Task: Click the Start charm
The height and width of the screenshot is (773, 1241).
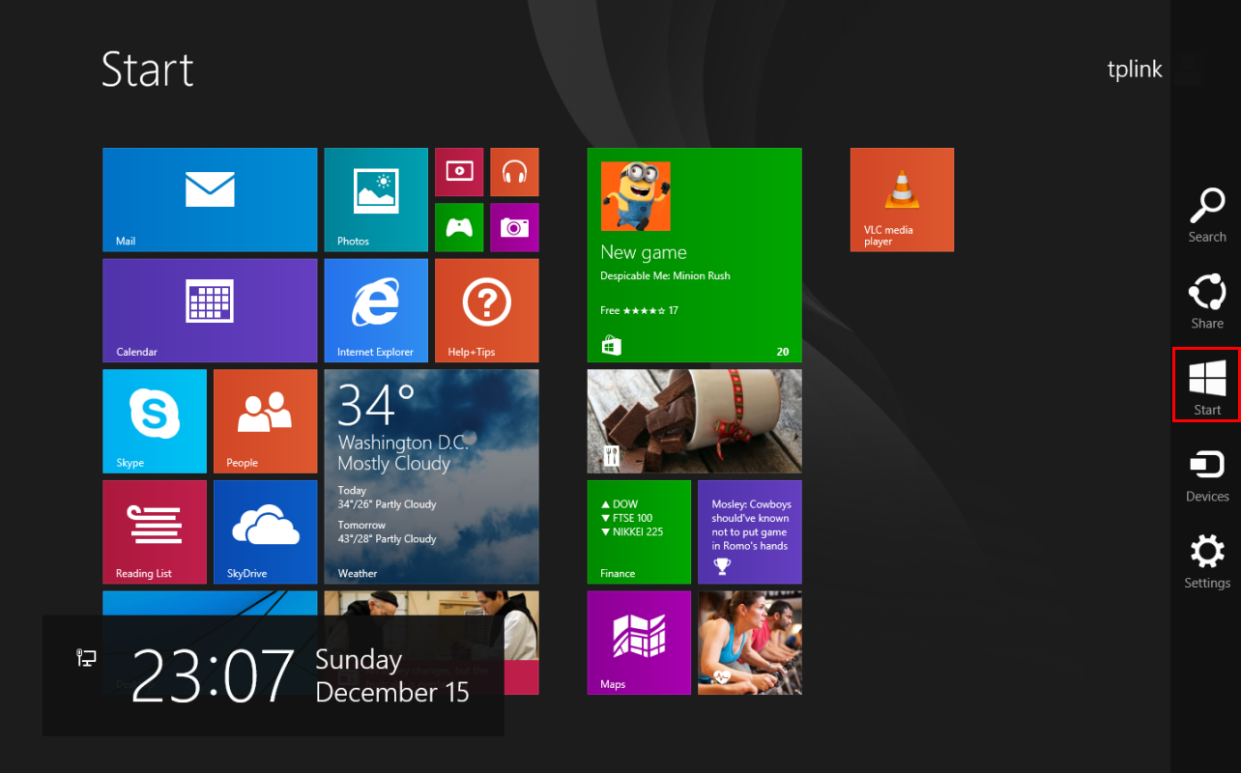Action: click(x=1206, y=385)
